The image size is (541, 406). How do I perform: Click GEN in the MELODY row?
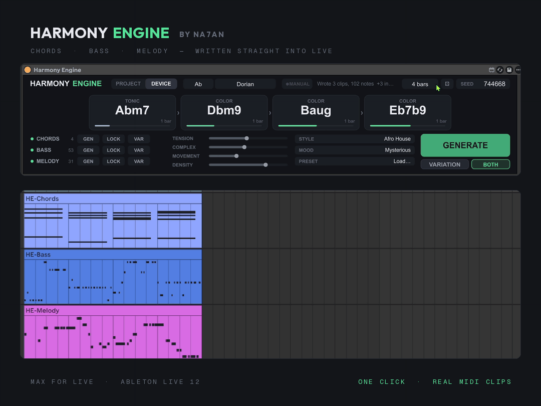pos(88,161)
